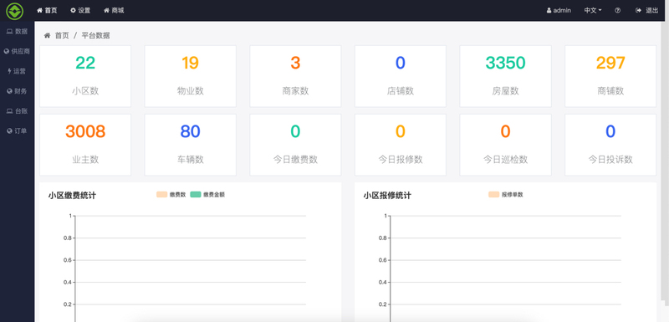Open the 今日缴费数 card

coord(295,145)
